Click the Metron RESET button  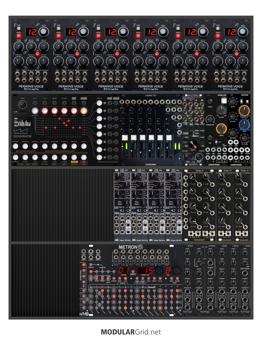(x=172, y=278)
